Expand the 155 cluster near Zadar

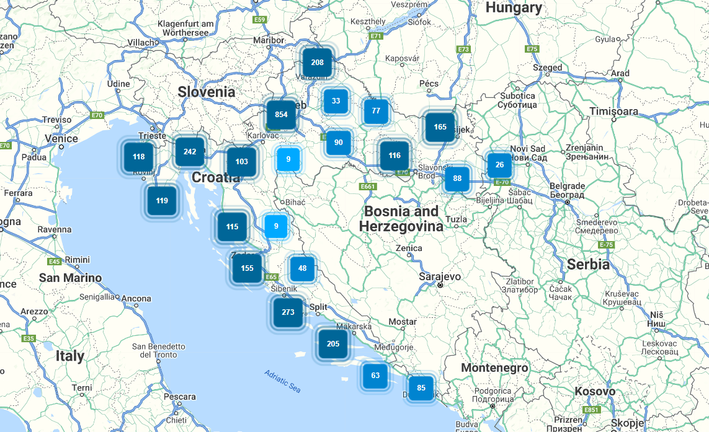[247, 268]
